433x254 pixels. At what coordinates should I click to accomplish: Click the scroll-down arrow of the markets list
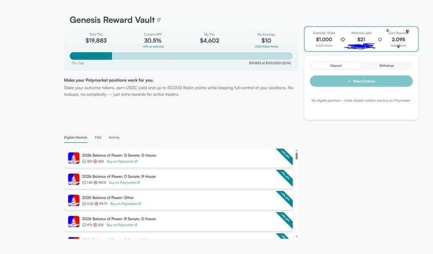click(297, 236)
